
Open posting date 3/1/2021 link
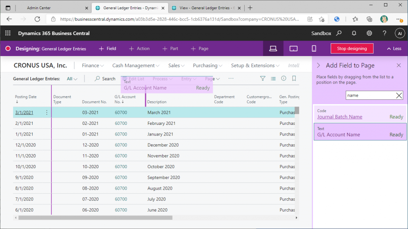(x=24, y=113)
